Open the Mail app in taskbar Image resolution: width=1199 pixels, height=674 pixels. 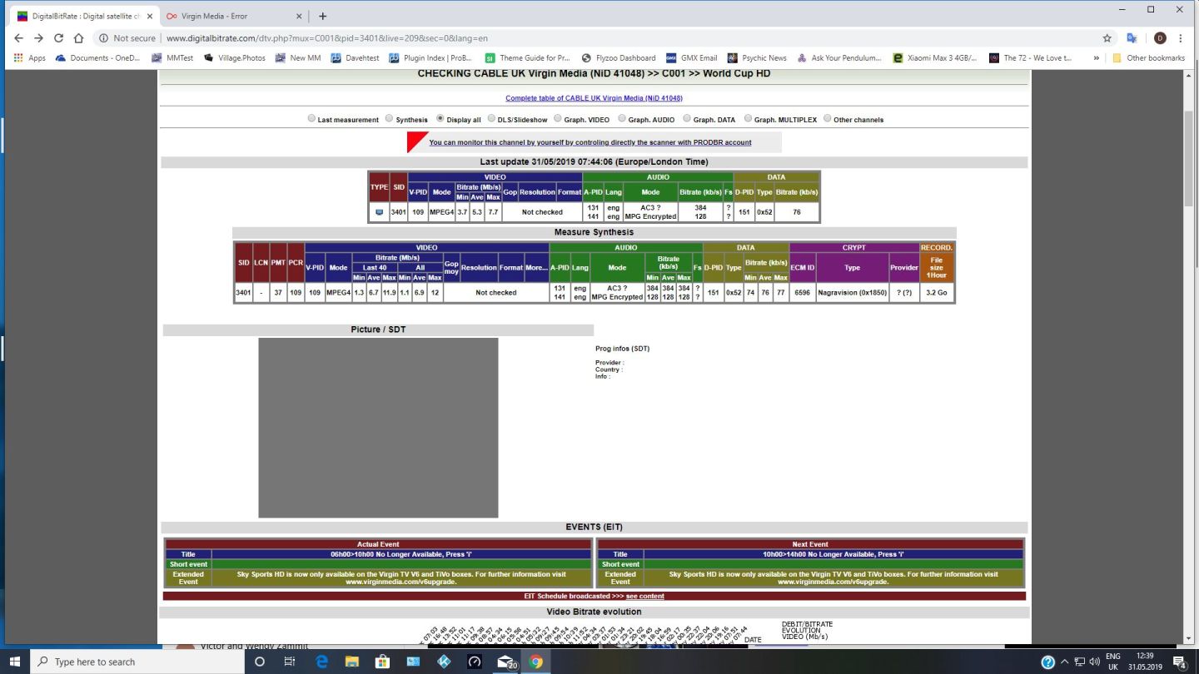pos(505,662)
